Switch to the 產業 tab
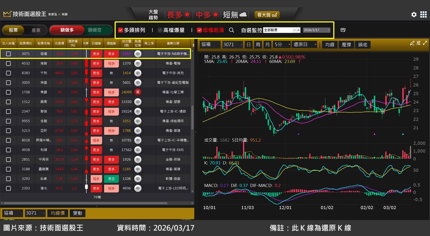This screenshot has width=430, height=236. pyautogui.click(x=36, y=30)
